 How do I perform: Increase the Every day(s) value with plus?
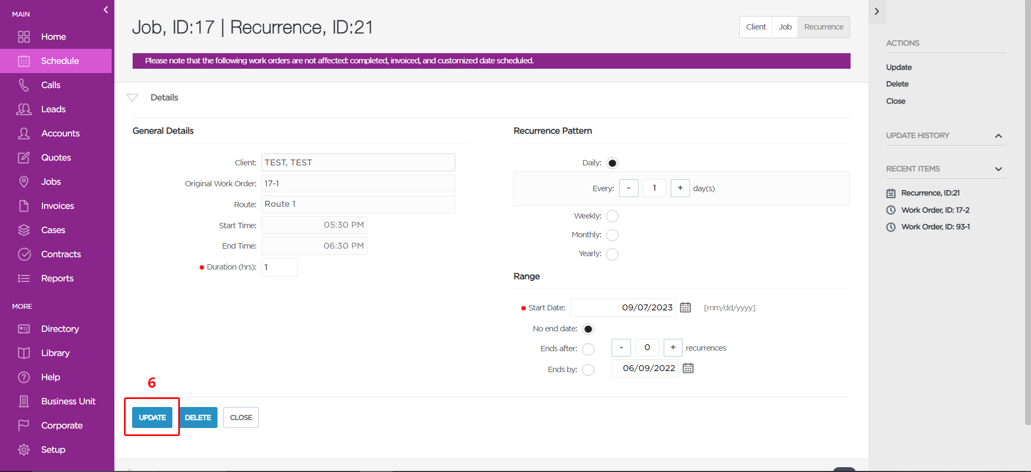[680, 188]
